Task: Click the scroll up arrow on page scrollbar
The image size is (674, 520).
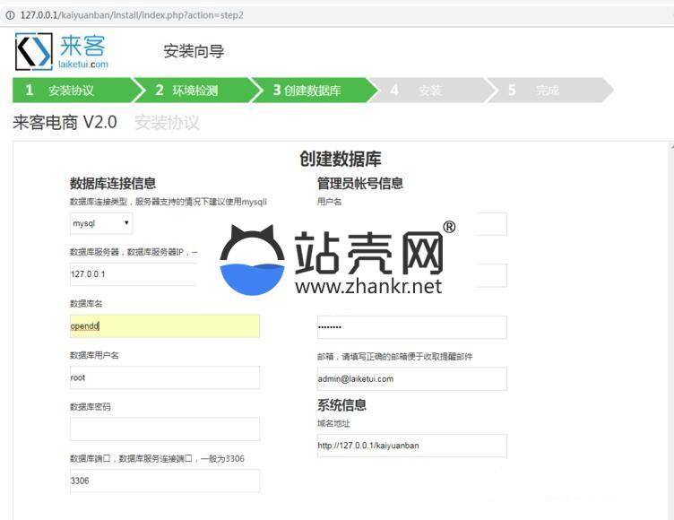Action: (670, 145)
